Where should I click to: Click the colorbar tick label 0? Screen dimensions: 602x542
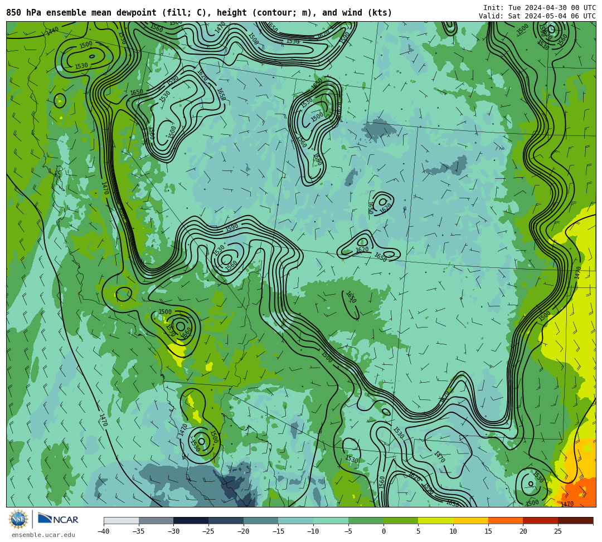pos(383,531)
